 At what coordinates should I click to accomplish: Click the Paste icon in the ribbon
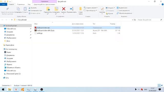(x=25, y=9)
